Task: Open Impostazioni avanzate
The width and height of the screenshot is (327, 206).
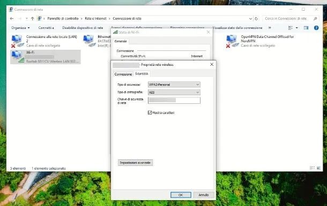Action: 135,163
